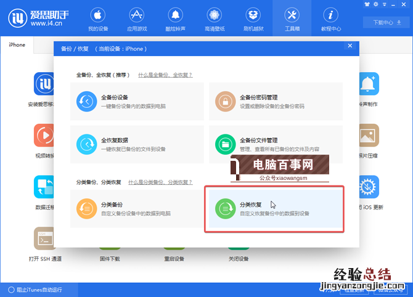
Task: Open the iOS 更新 gear tool icon
Action: click(369, 187)
